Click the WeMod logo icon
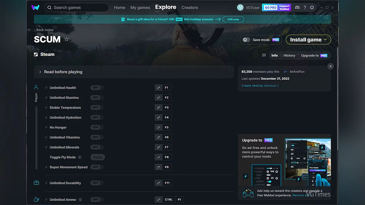Viewport: 365px width, 205px height. tap(35, 7)
